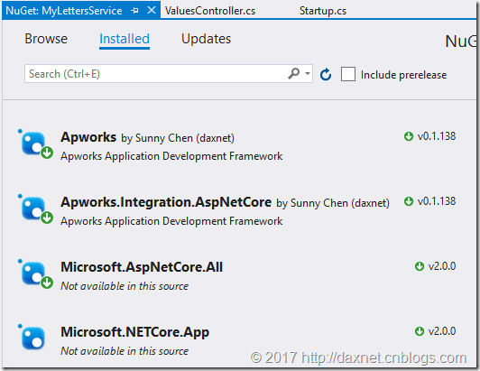Click green installed icon beside Apworks v0.1.138

point(409,136)
